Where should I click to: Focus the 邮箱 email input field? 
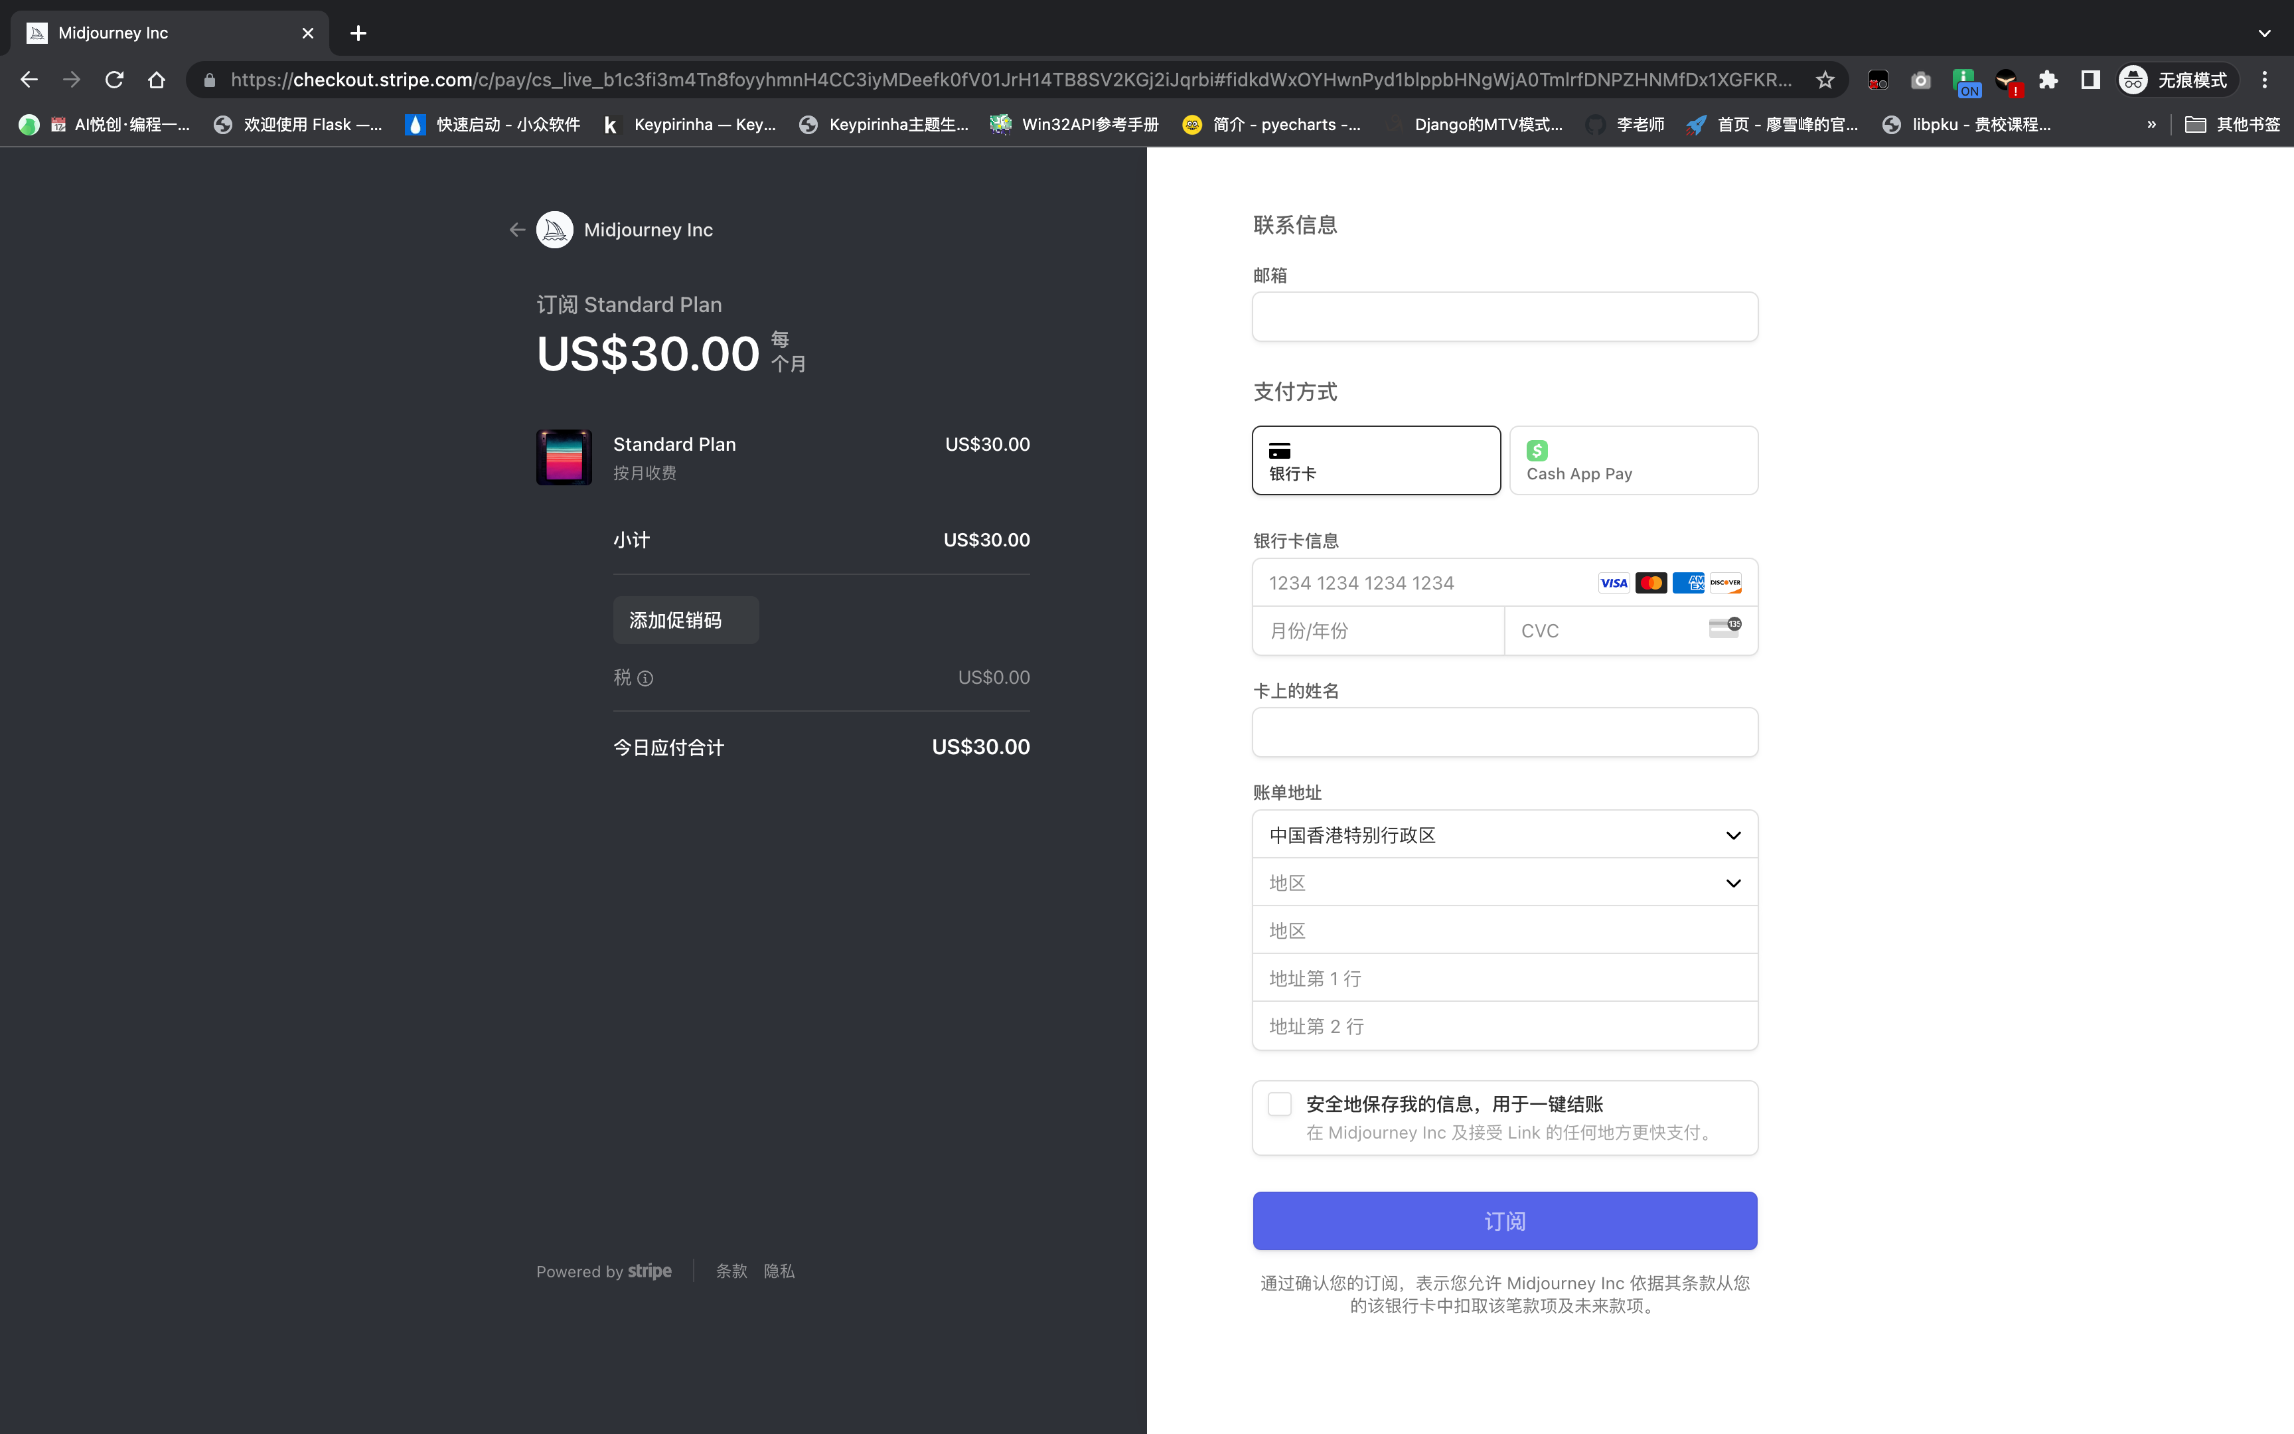[x=1504, y=317]
